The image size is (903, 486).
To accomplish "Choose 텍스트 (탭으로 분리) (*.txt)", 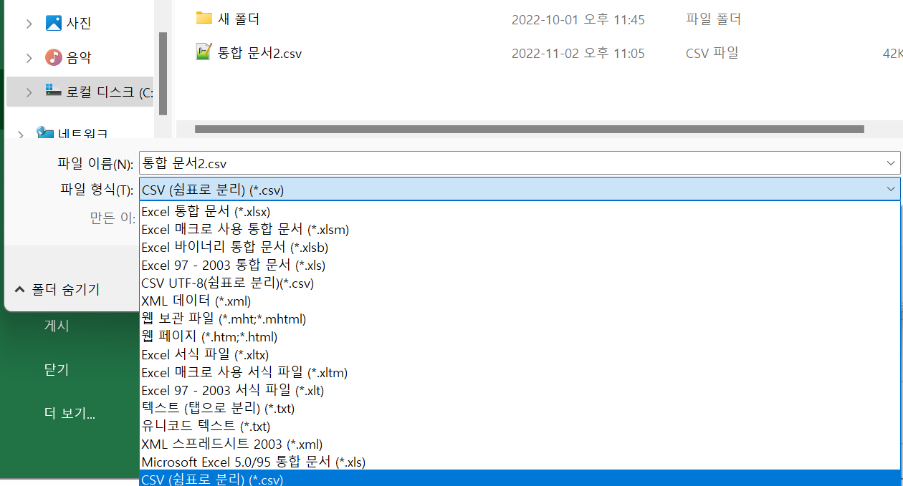I will pyautogui.click(x=520, y=408).
